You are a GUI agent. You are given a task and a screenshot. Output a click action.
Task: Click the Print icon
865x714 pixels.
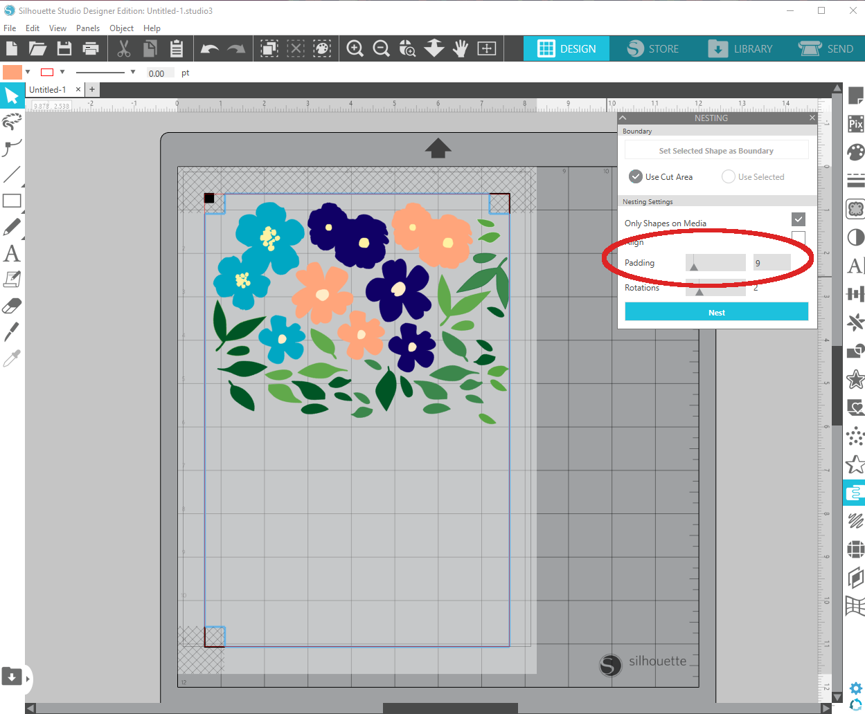click(91, 48)
